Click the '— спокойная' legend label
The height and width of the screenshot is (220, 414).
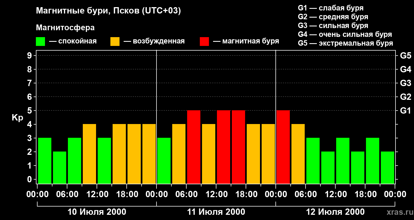pyautogui.click(x=73, y=41)
